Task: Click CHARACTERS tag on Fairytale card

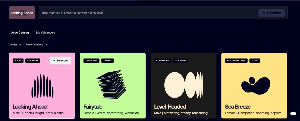Action: coord(91,60)
